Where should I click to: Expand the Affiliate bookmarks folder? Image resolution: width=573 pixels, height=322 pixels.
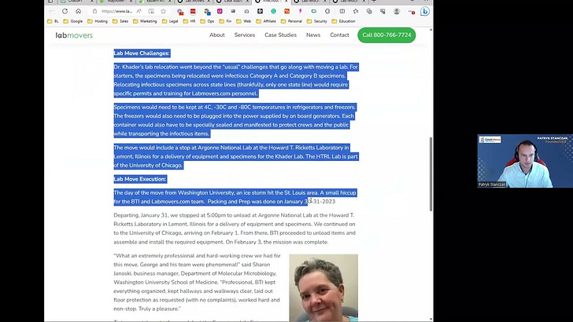266,21
